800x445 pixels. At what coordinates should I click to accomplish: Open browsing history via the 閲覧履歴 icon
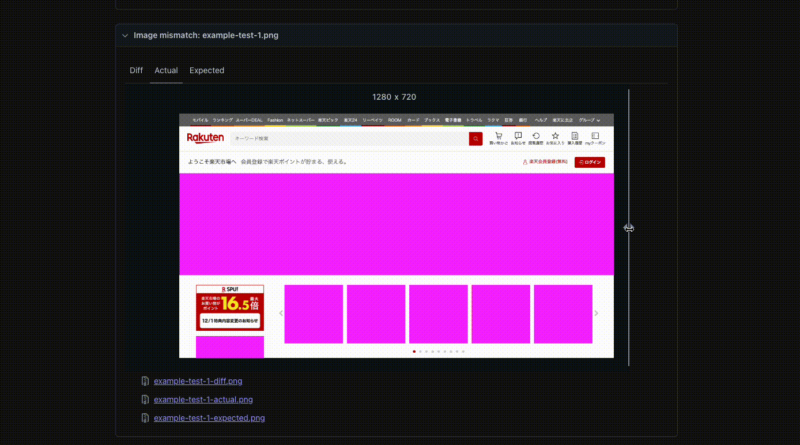(536, 136)
